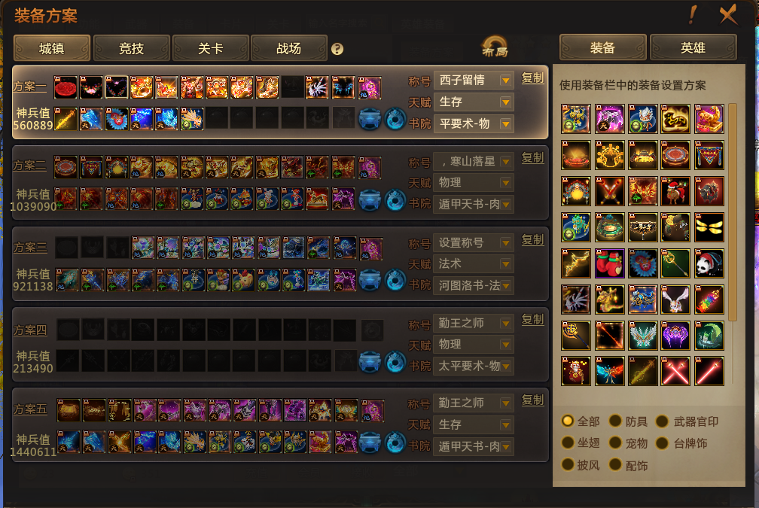Select the 全部 filter radio button
The height and width of the screenshot is (508, 759).
(x=567, y=421)
